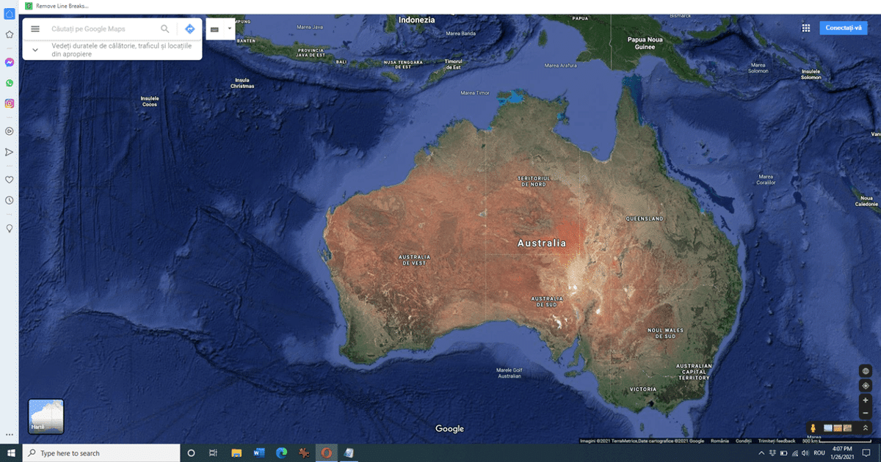Open the Condiții terms link
The width and height of the screenshot is (881, 462).
point(744,441)
